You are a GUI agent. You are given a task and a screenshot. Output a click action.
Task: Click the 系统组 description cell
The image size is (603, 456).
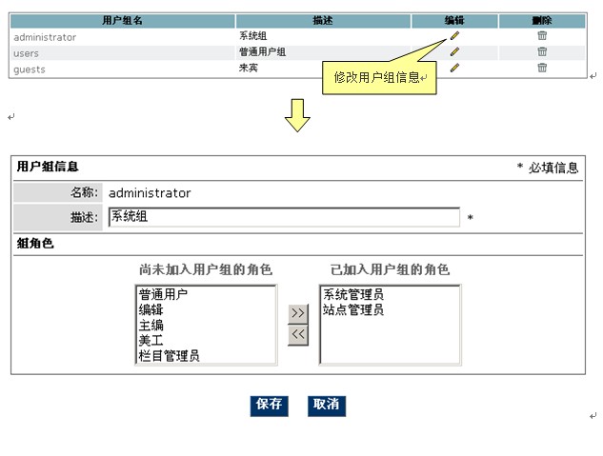click(253, 36)
